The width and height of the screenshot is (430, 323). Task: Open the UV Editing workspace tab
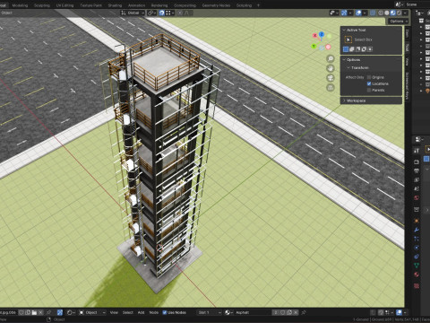point(64,5)
